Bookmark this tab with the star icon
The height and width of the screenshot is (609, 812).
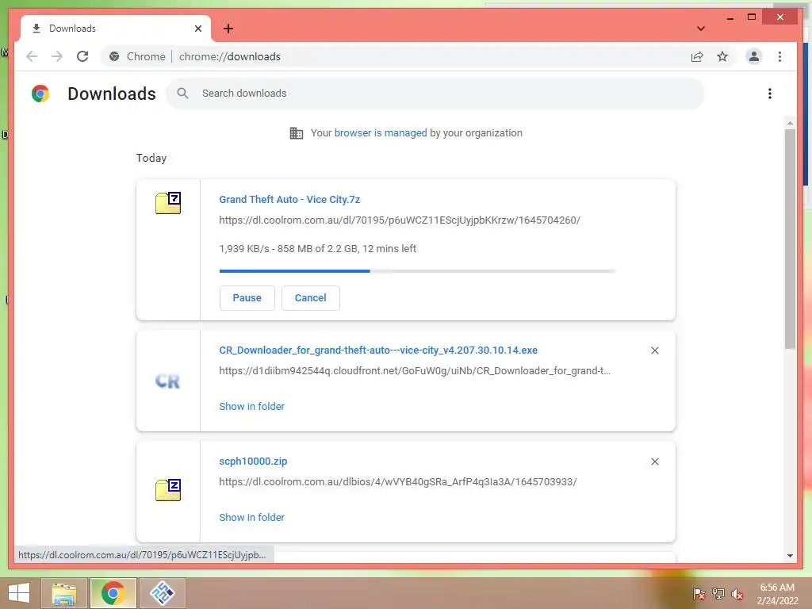click(722, 56)
